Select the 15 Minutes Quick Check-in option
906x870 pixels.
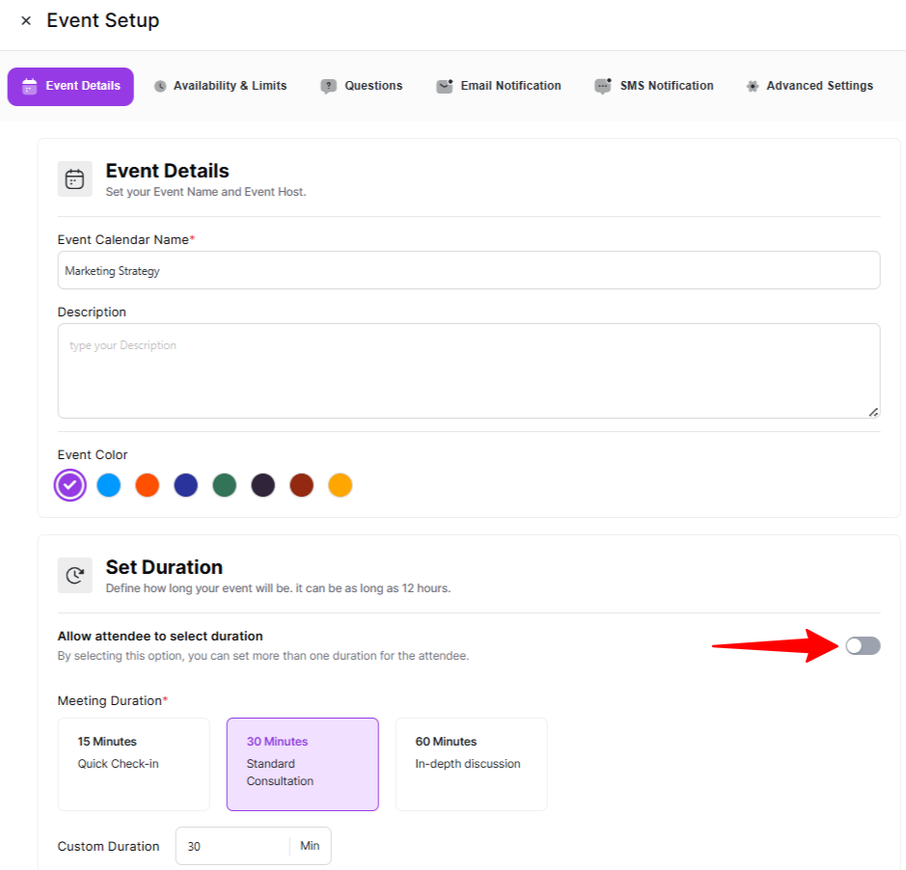[x=133, y=764]
